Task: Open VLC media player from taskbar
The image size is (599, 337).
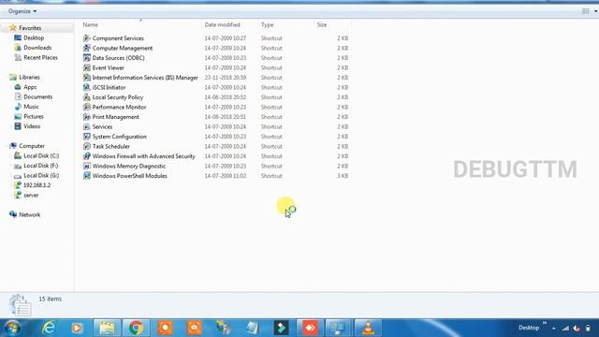Action: (368, 328)
